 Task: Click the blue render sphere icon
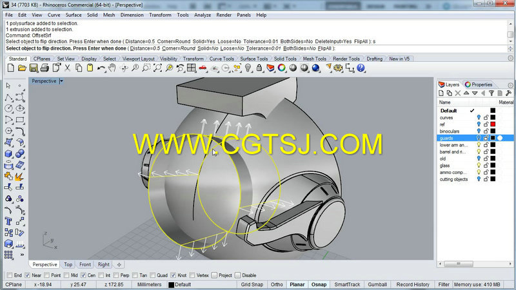tap(315, 68)
